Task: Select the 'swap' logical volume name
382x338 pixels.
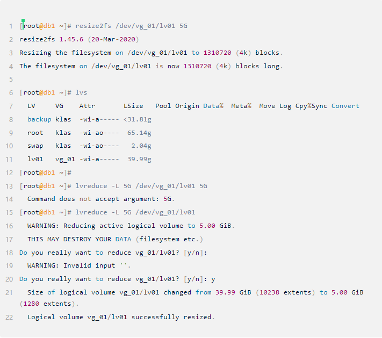Action: coord(35,146)
